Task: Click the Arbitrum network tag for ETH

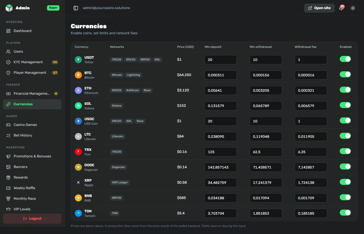Action: point(132,90)
